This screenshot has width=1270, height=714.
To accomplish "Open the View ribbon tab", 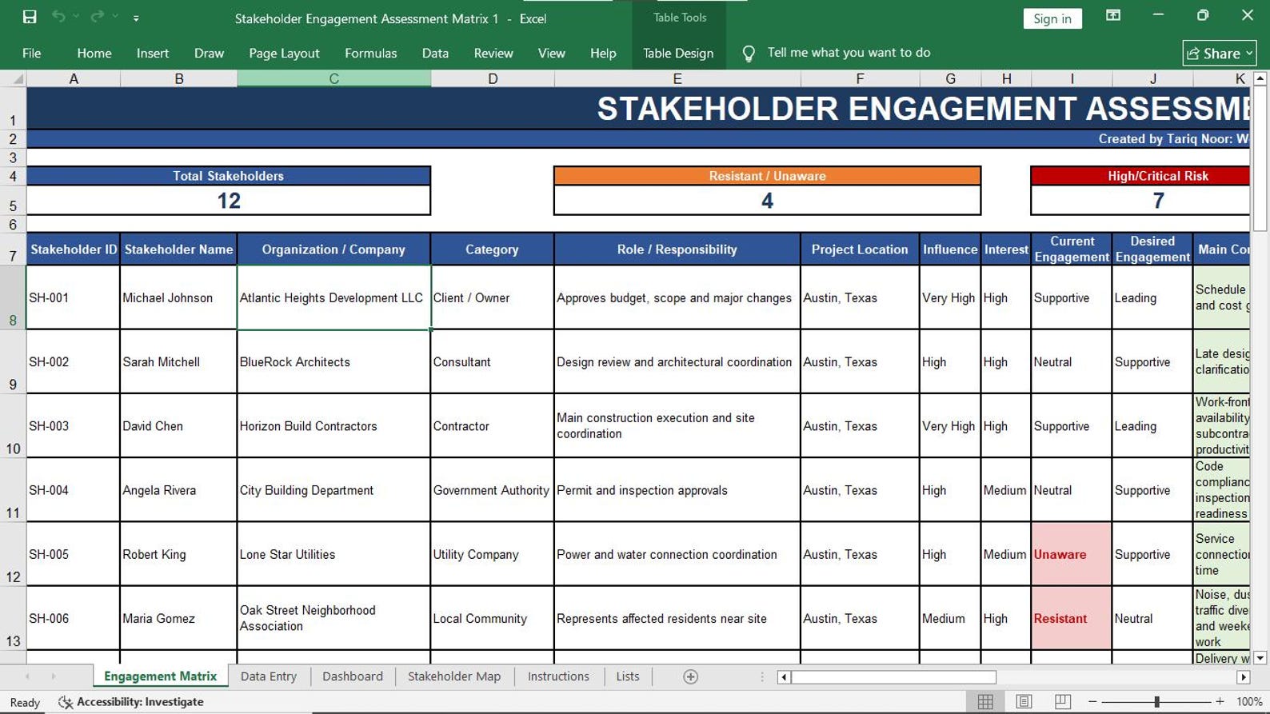I will tap(551, 54).
